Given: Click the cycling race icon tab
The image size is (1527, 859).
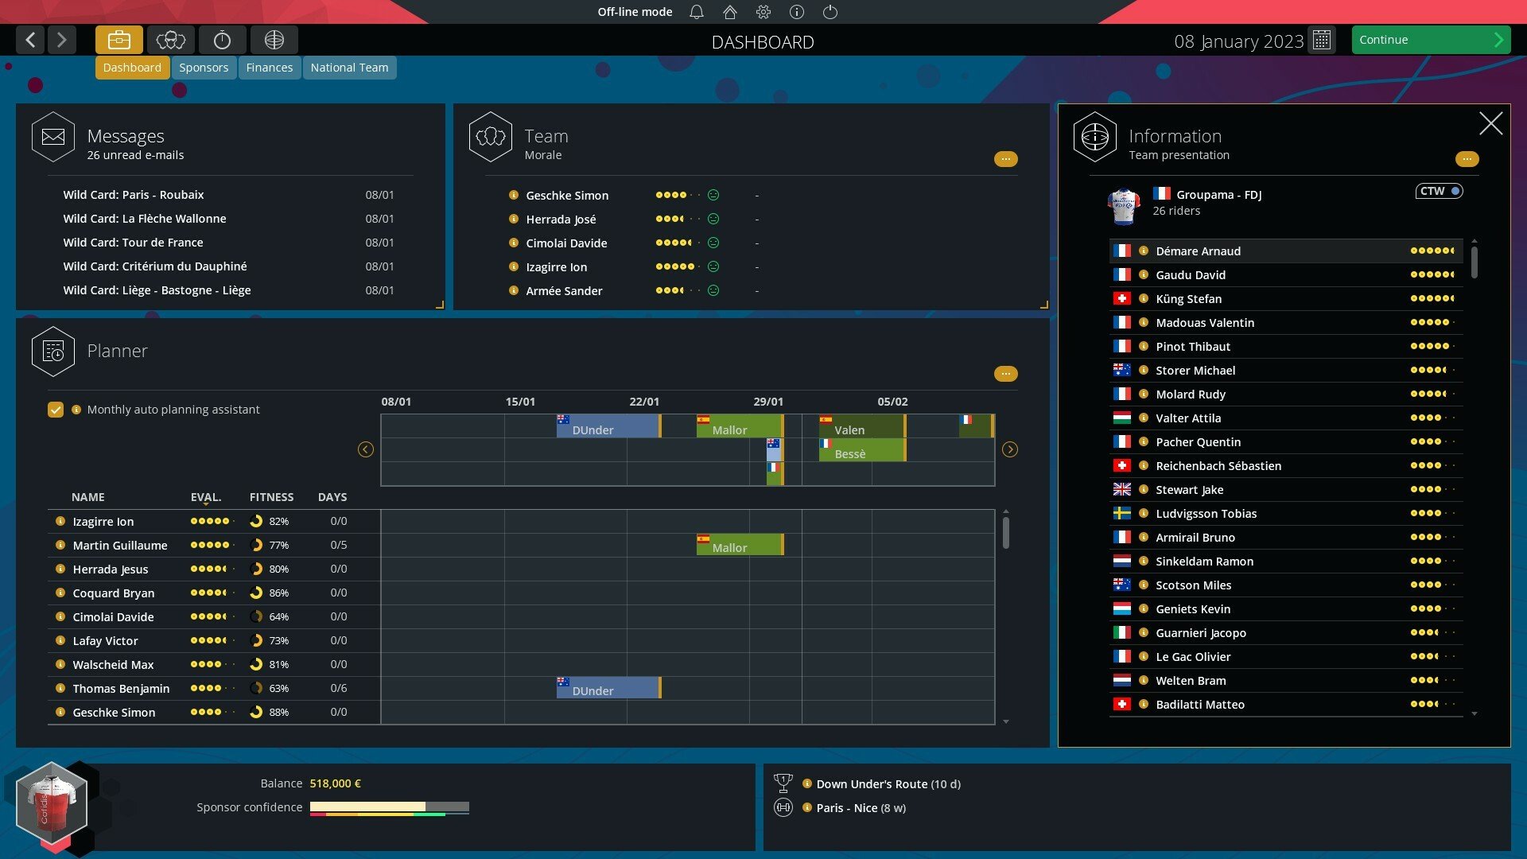Looking at the screenshot, I should point(223,39).
